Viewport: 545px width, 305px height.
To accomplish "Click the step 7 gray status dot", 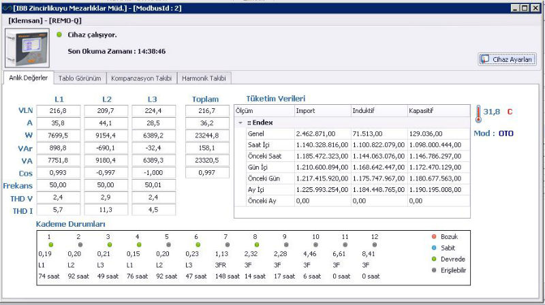I will click(x=226, y=244).
